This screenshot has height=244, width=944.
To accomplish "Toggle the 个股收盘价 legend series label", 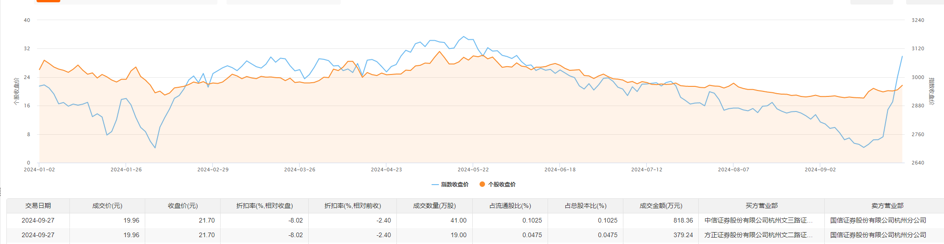I will (x=501, y=185).
